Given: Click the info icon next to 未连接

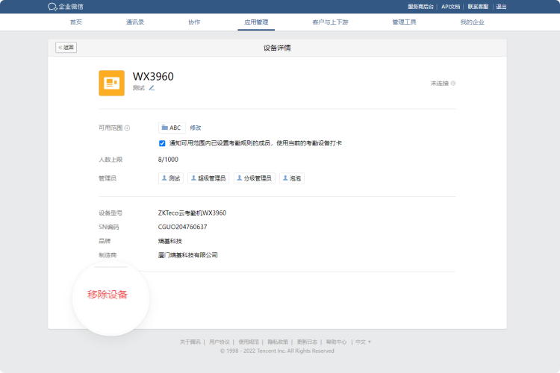Looking at the screenshot, I should (453, 83).
